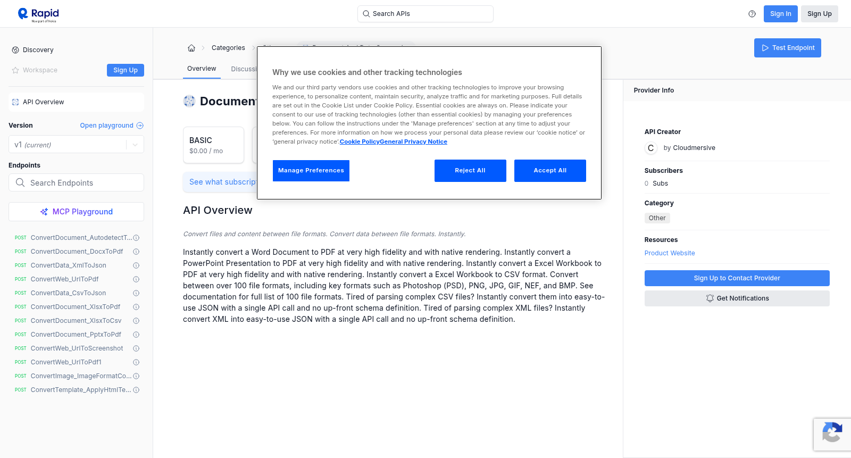Image resolution: width=851 pixels, height=458 pixels.
Task: Focus the Search Endpoints field
Action: (76, 182)
